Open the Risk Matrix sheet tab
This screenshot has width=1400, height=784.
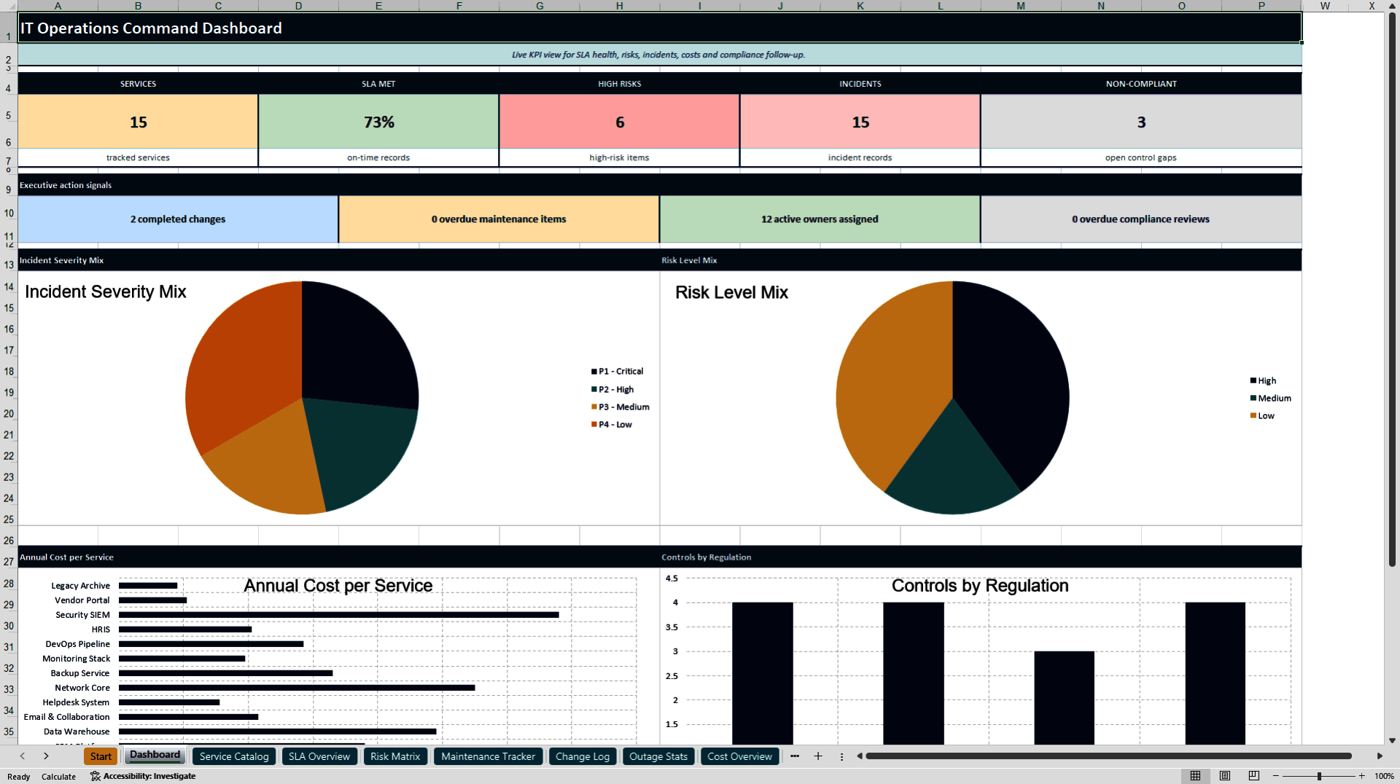(395, 756)
